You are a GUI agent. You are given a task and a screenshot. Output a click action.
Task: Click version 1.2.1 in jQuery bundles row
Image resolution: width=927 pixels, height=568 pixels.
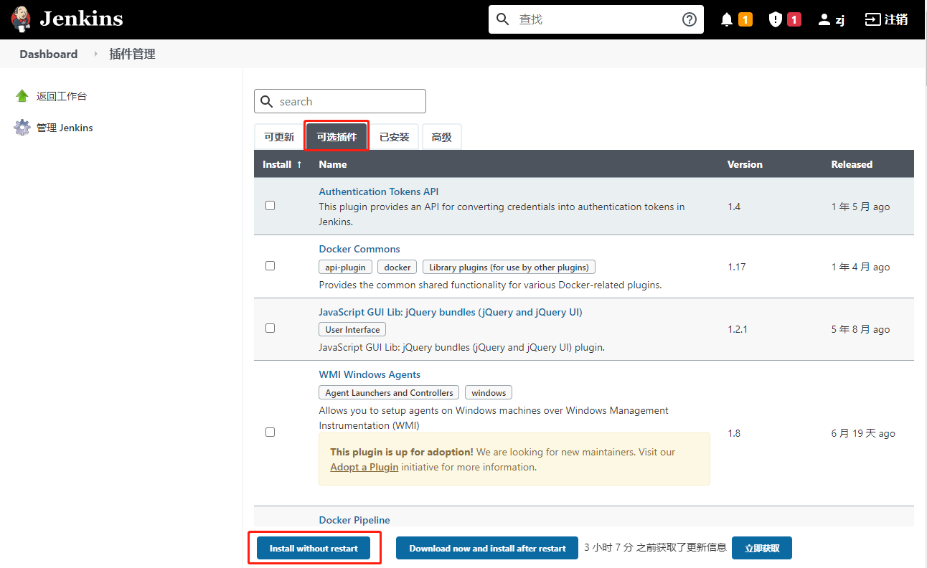tap(738, 329)
